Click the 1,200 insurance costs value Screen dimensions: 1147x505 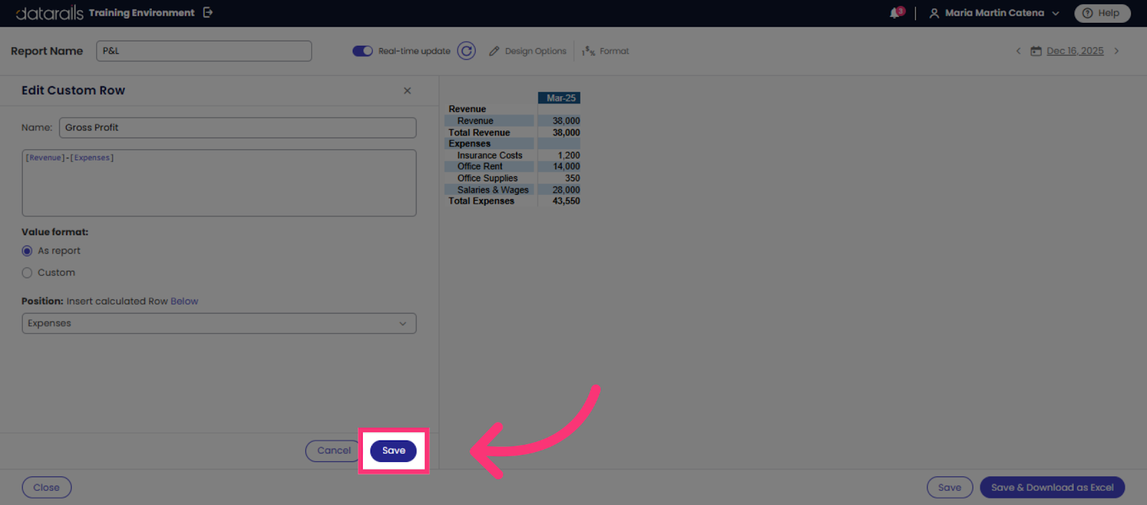568,155
